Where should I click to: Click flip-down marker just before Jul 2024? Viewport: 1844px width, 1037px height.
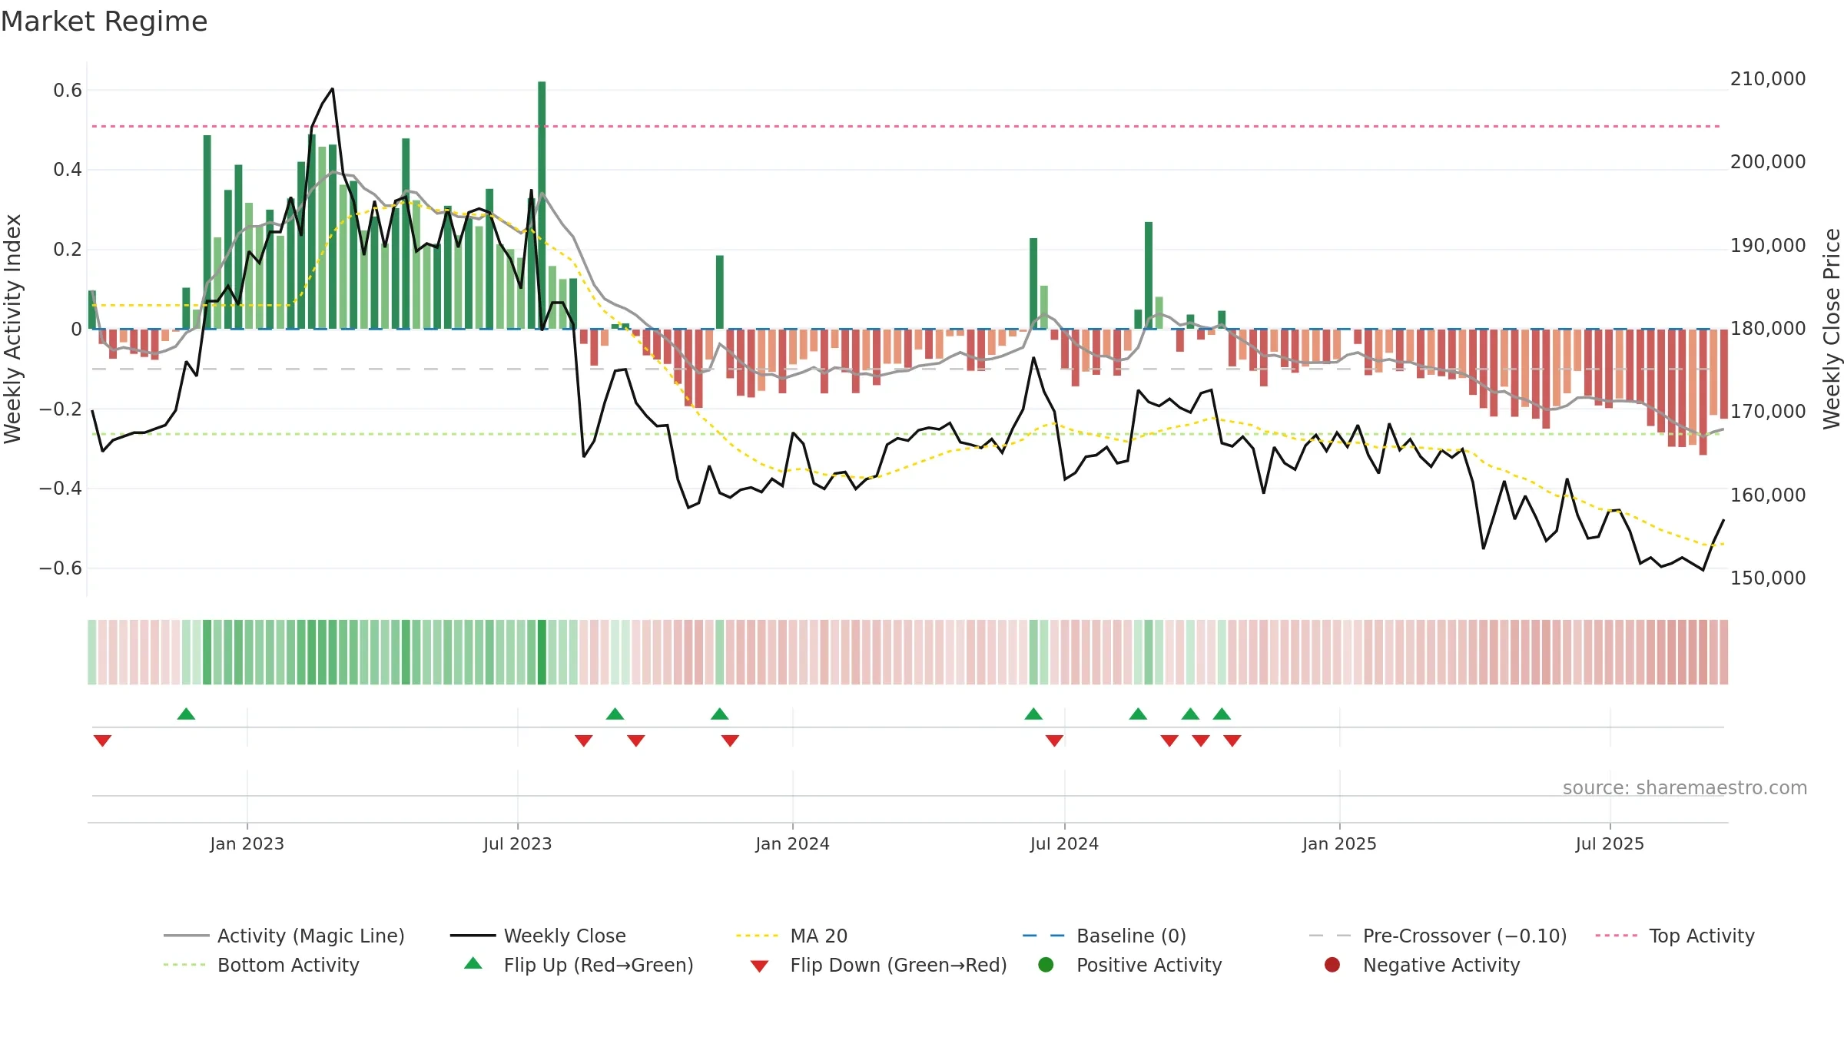tap(1054, 740)
